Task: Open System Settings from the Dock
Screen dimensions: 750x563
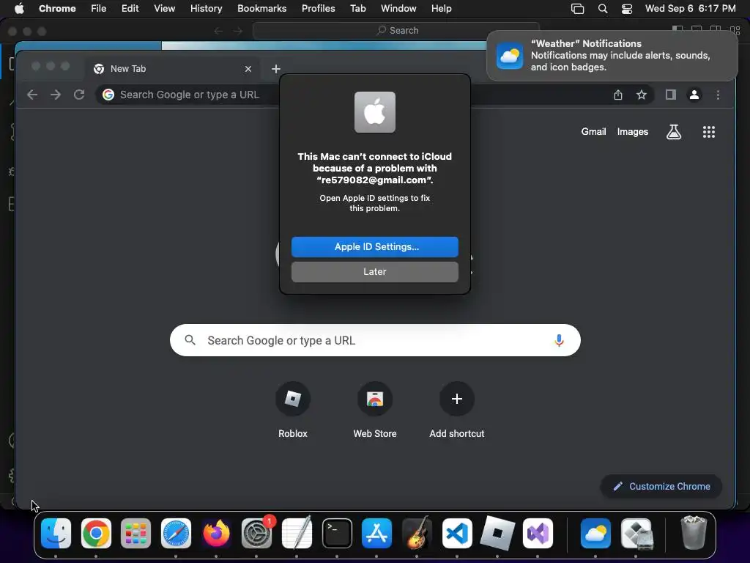Action: 256,534
